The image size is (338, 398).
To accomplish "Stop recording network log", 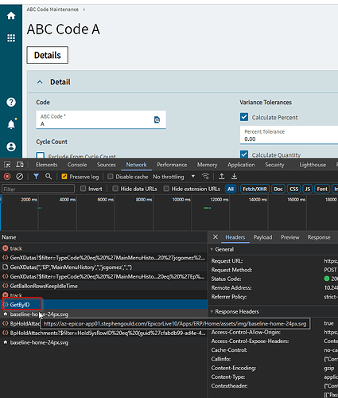I will [7, 177].
